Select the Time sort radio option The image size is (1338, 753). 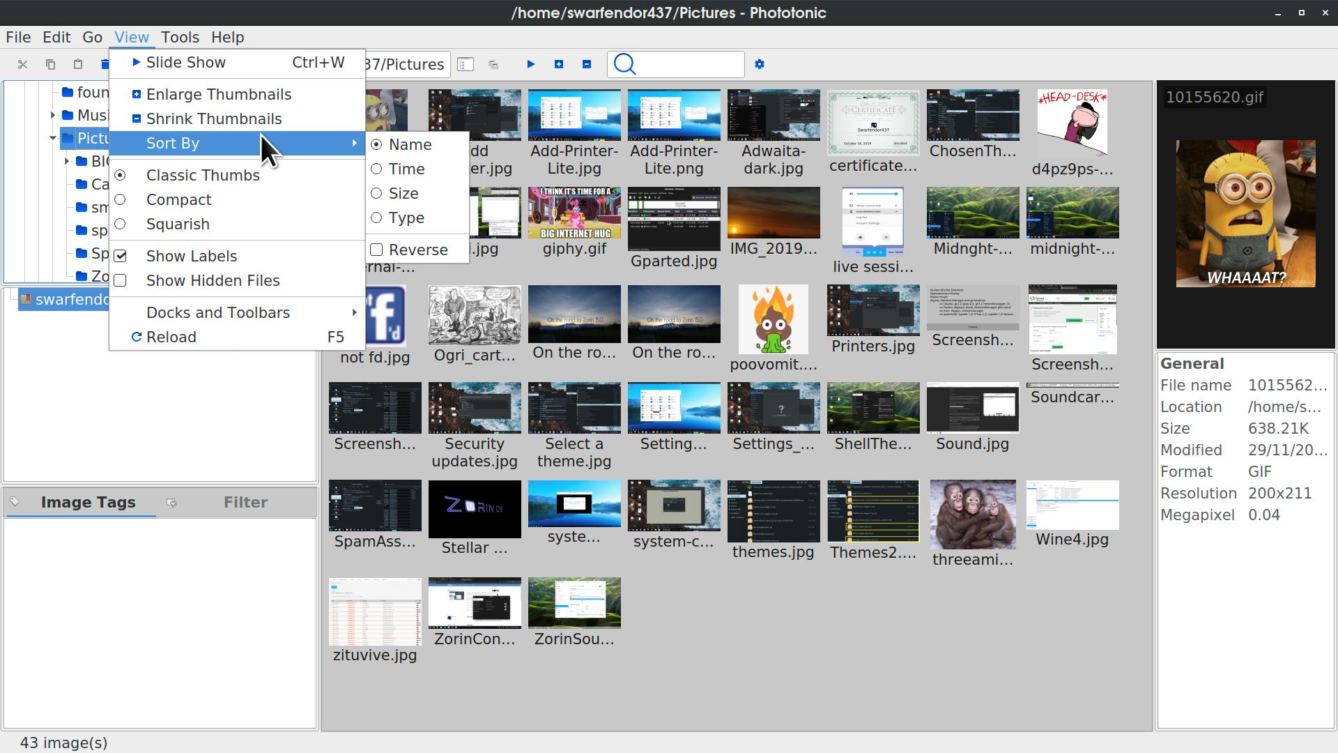click(x=406, y=169)
